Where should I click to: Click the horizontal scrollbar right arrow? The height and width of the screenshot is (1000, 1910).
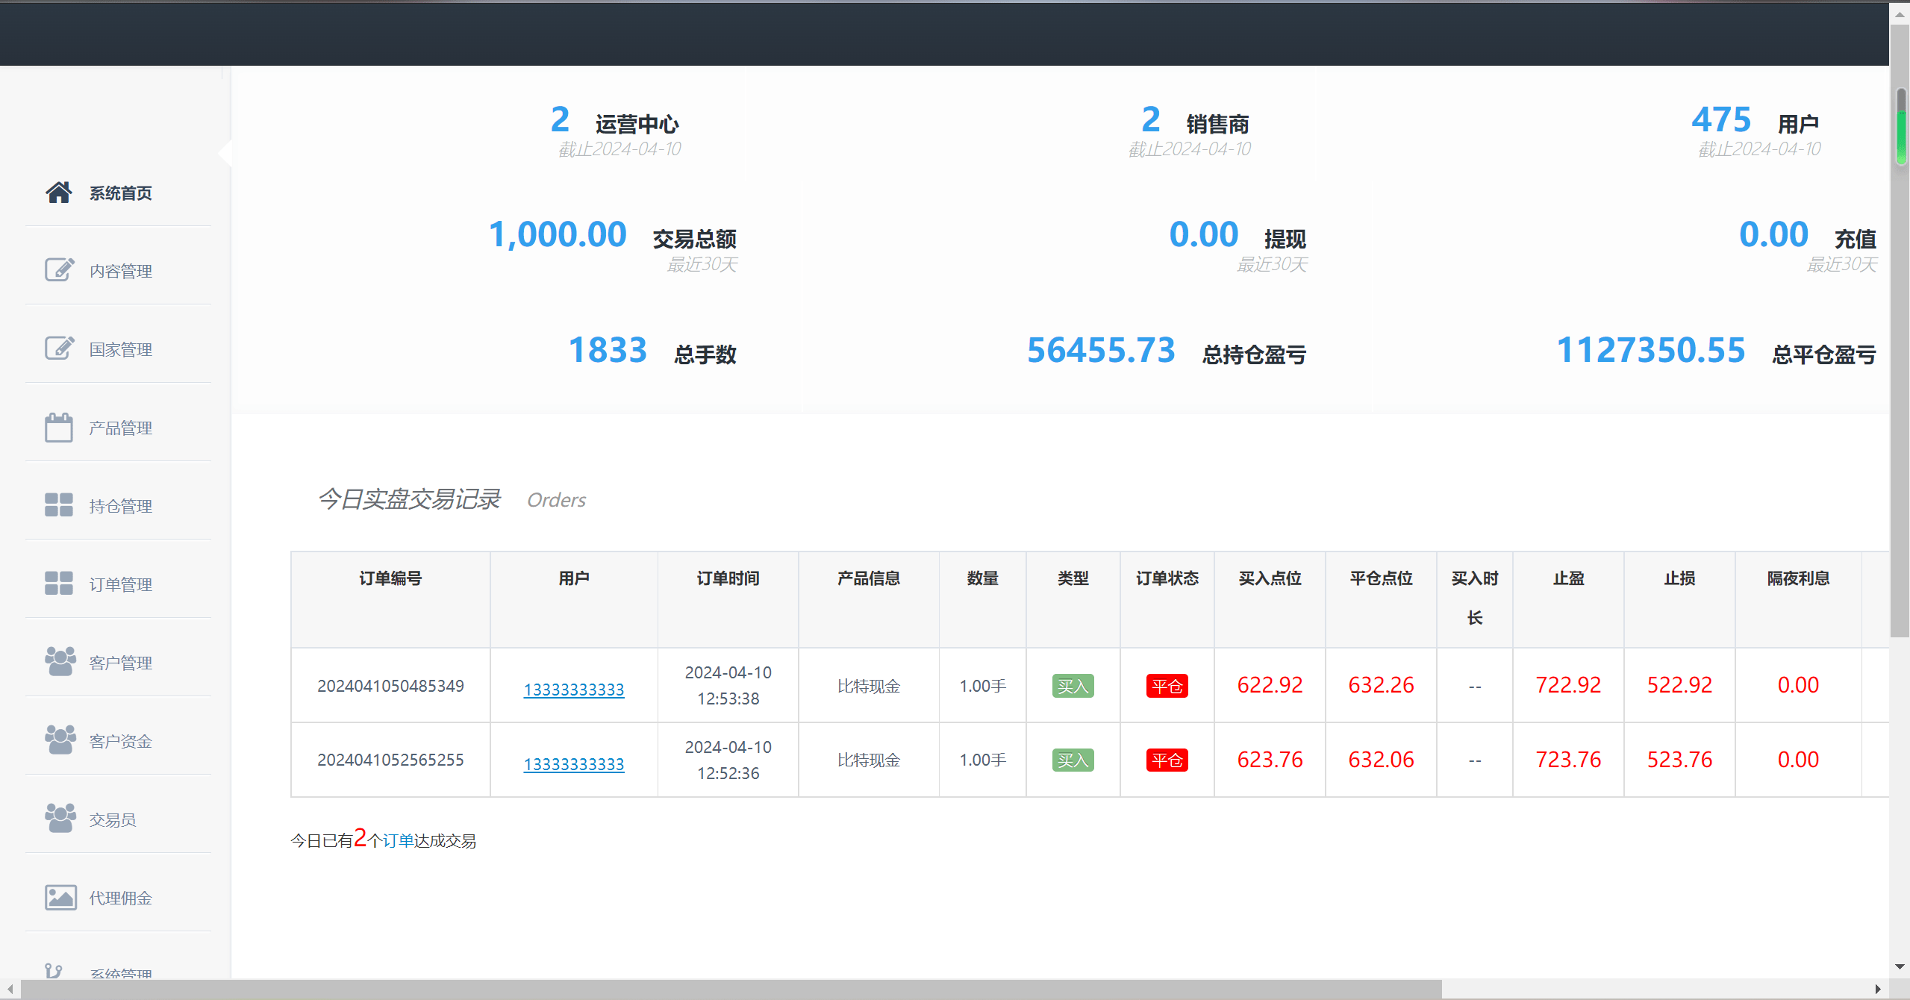[x=1878, y=989]
